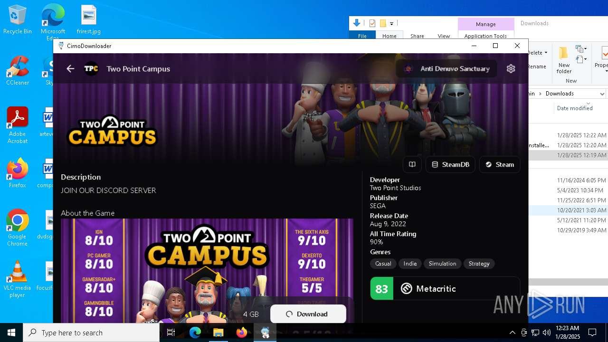Click the Two Point Campus promo image
This screenshot has height=342, width=608.
(x=207, y=271)
